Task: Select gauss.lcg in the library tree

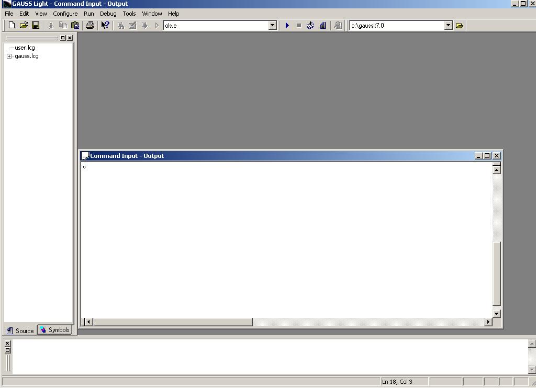Action: click(27, 56)
